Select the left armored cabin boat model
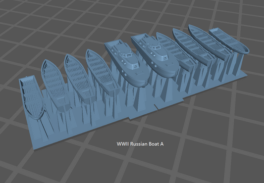 [x=127, y=63]
